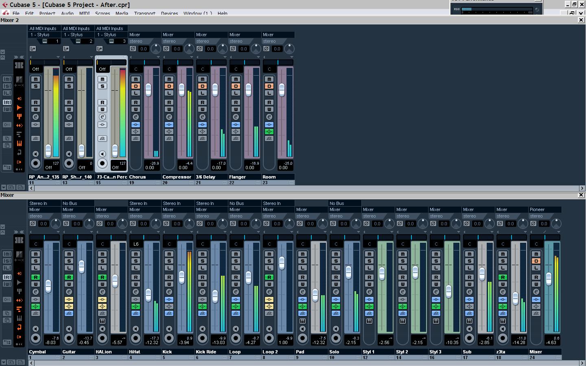Open Stereo In input routing on Cymbal
586x366 pixels.
pyautogui.click(x=44, y=203)
